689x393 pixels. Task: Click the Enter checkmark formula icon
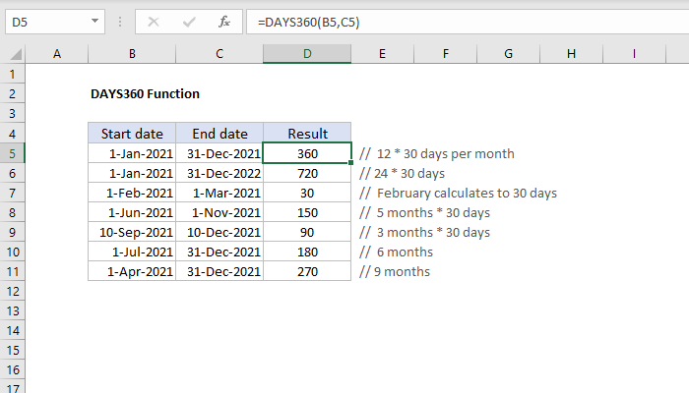[x=189, y=22]
